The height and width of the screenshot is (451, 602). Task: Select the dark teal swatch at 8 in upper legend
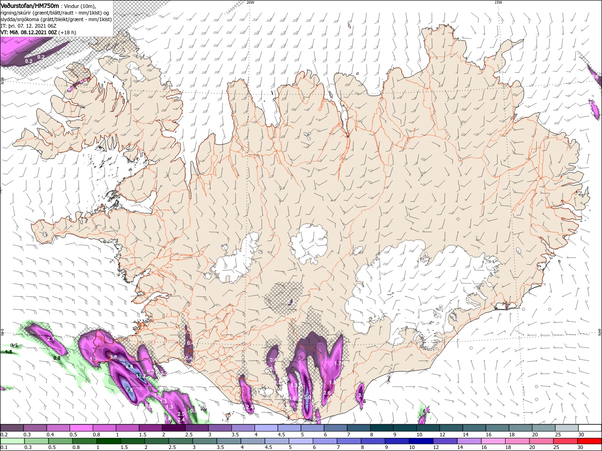382,428
